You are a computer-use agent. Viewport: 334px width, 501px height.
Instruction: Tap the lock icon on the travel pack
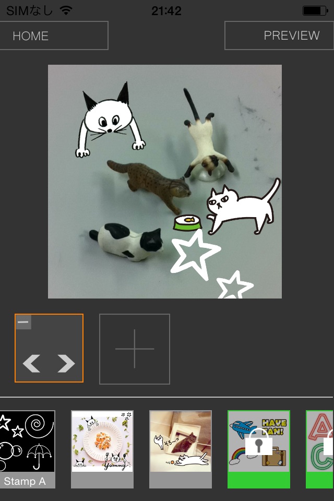point(259,442)
